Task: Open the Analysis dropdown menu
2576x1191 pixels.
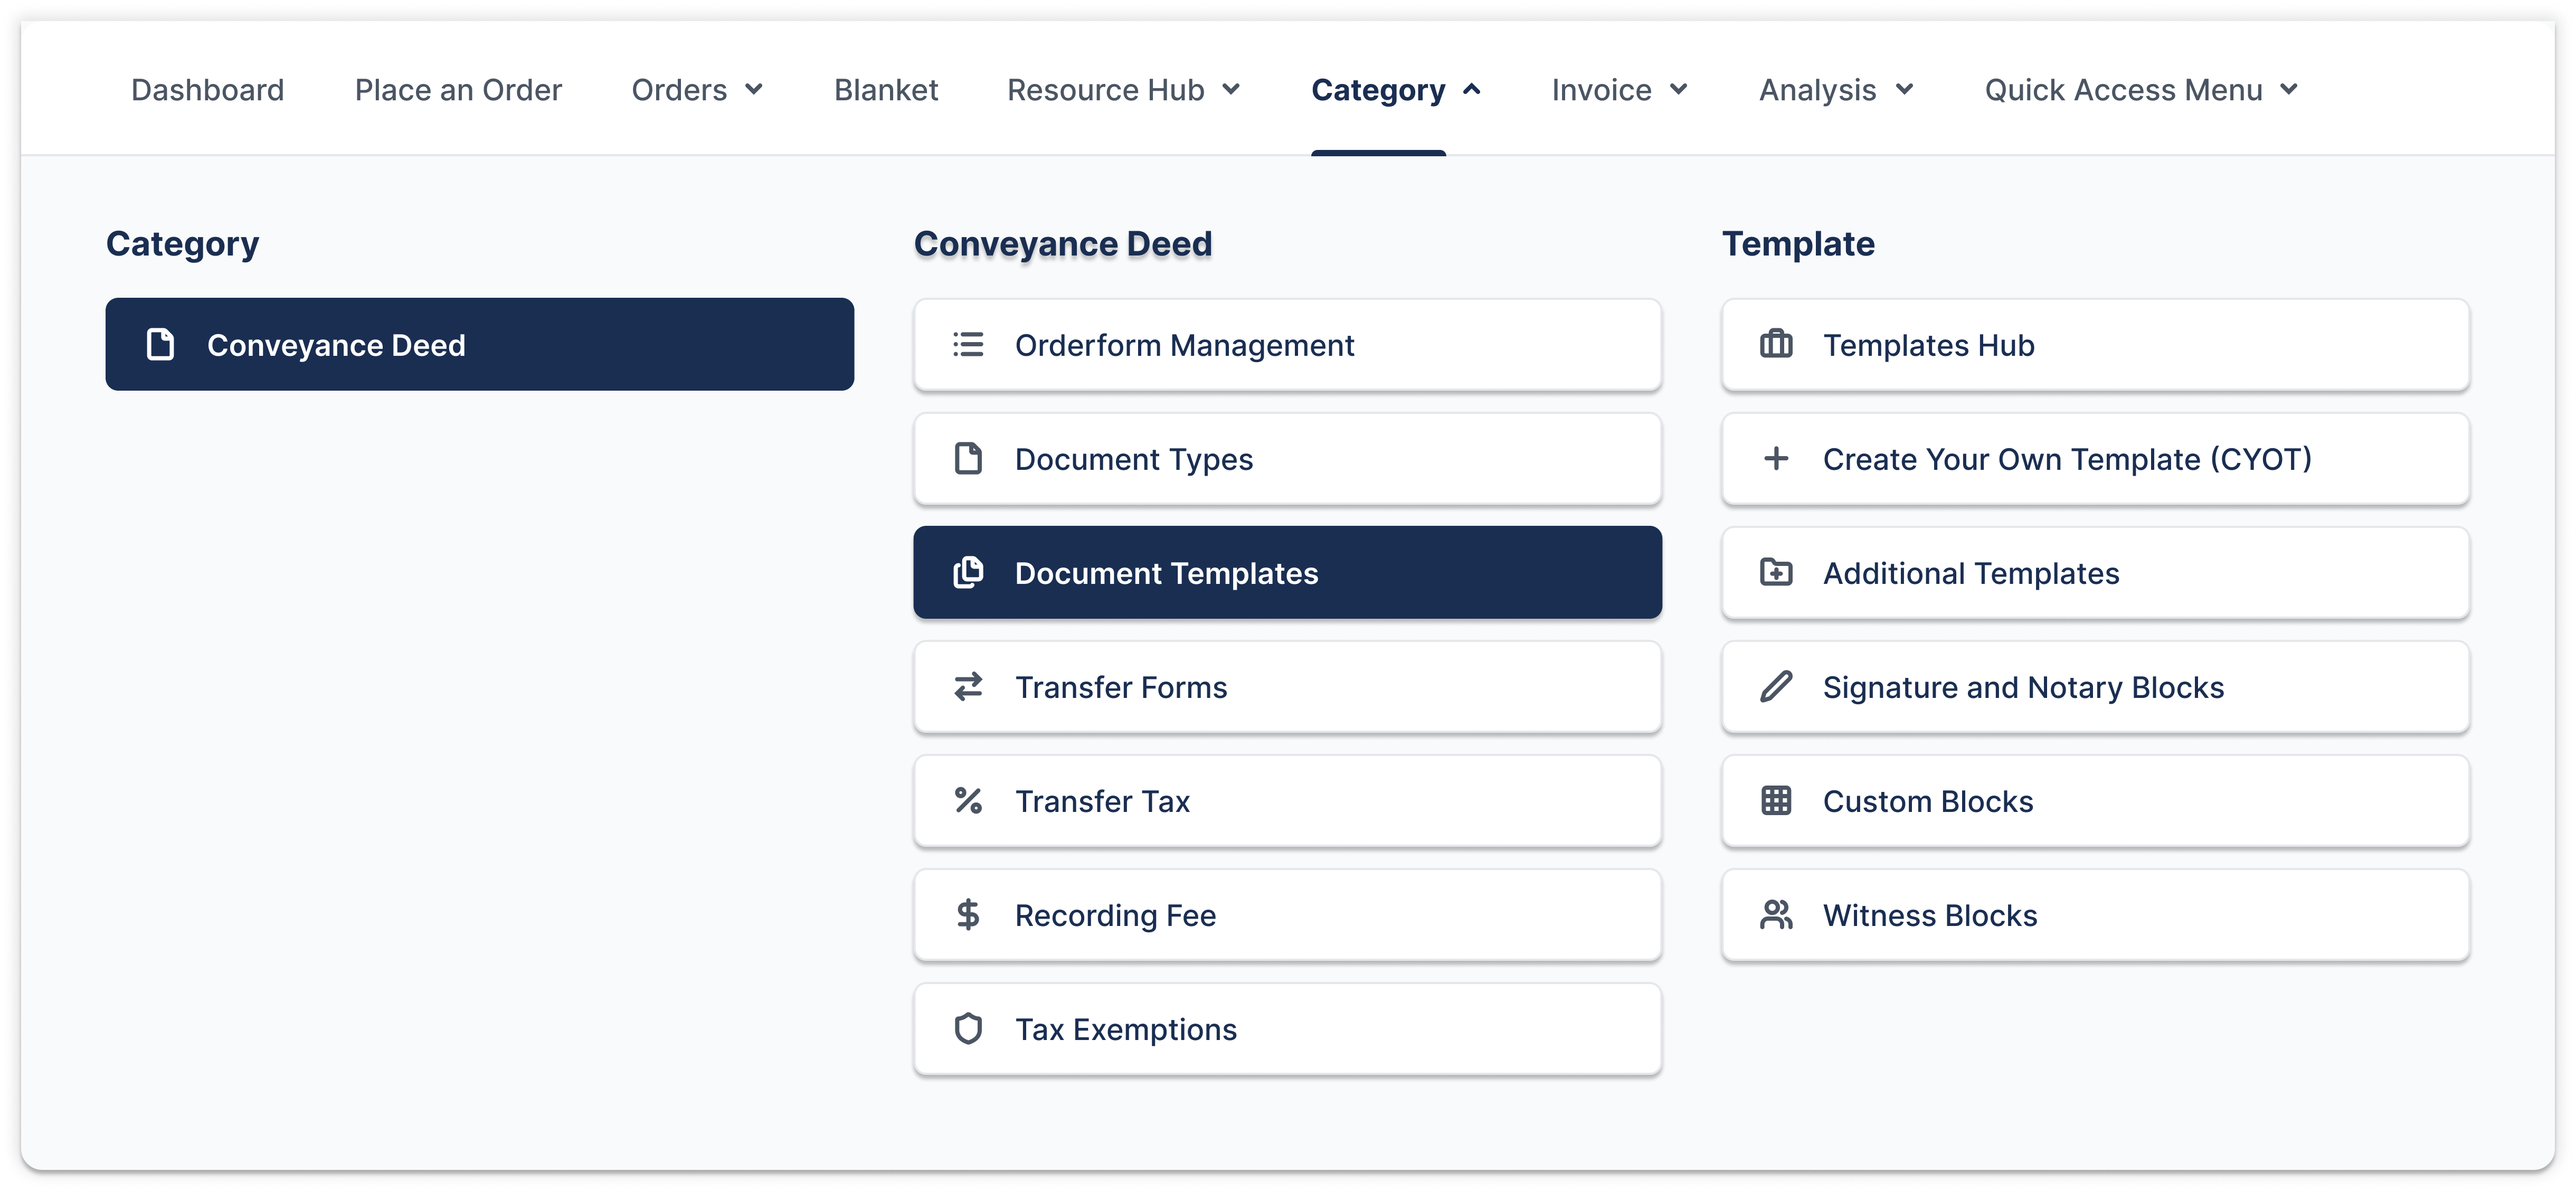Action: (1836, 90)
